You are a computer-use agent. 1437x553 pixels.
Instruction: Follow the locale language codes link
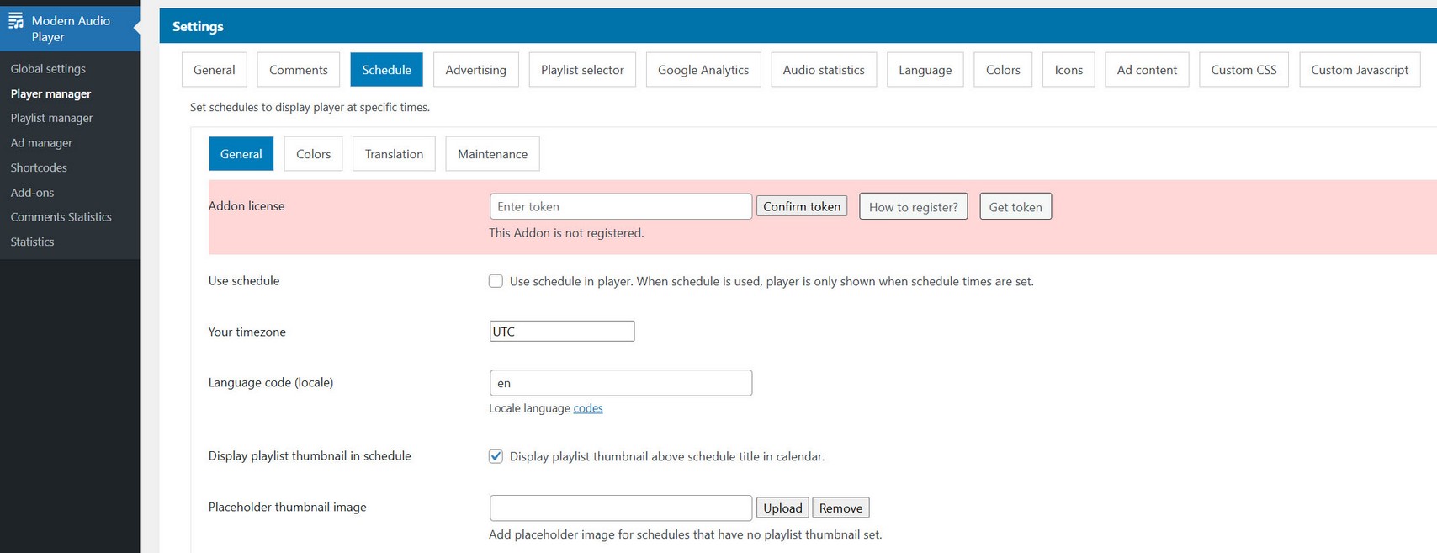coord(588,408)
